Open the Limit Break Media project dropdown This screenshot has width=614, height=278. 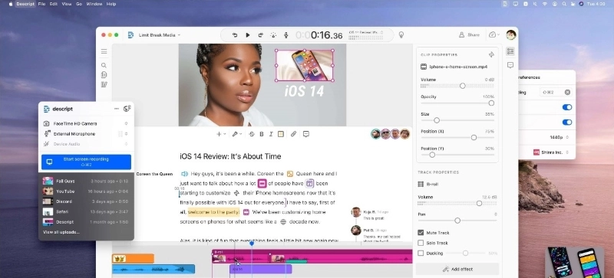159,35
